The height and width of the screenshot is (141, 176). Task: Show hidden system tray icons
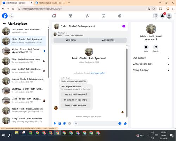(x=149, y=135)
